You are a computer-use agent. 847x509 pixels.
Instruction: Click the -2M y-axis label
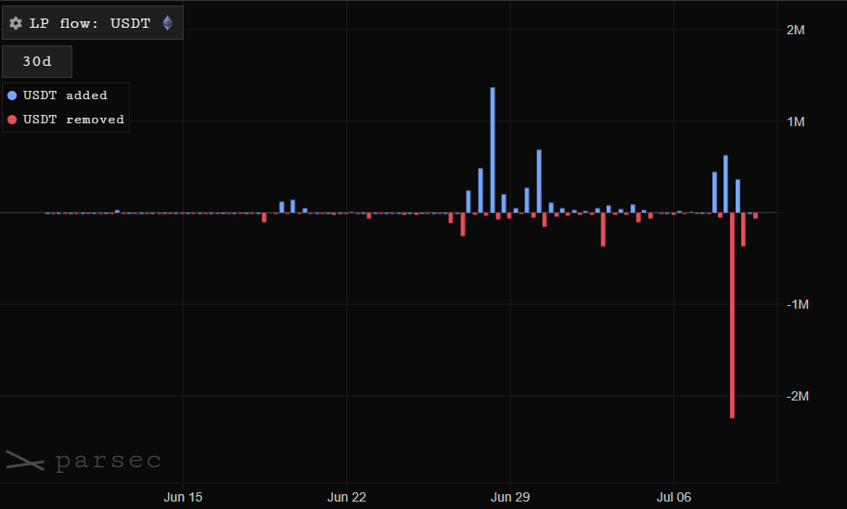tap(797, 396)
